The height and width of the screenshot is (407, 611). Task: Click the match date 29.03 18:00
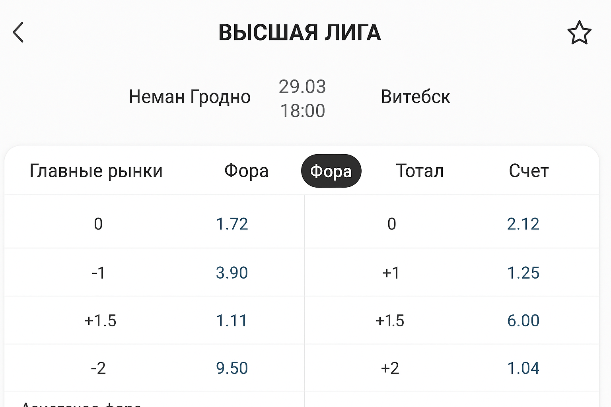[x=302, y=98]
